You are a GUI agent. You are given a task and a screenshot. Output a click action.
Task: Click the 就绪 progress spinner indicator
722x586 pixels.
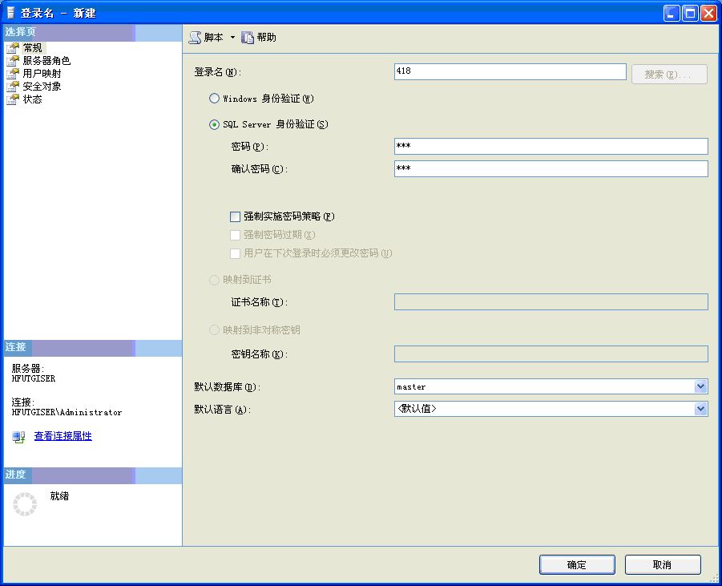click(x=25, y=504)
